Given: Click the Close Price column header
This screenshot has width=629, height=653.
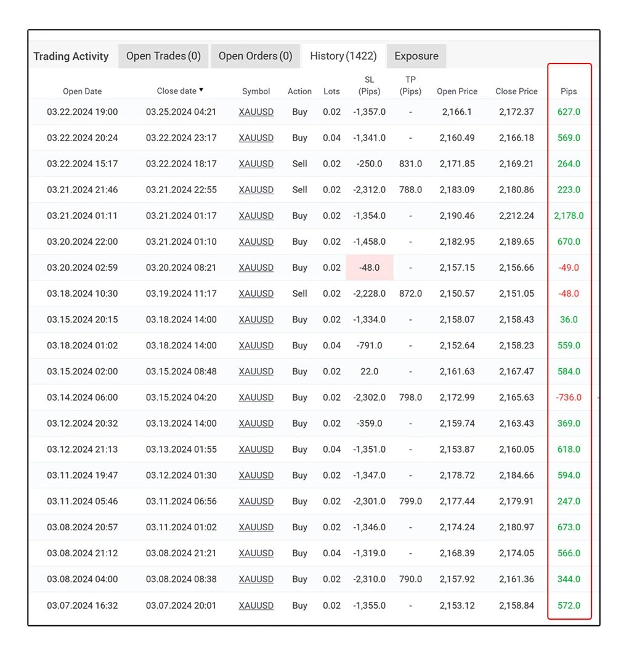Looking at the screenshot, I should click(x=516, y=91).
